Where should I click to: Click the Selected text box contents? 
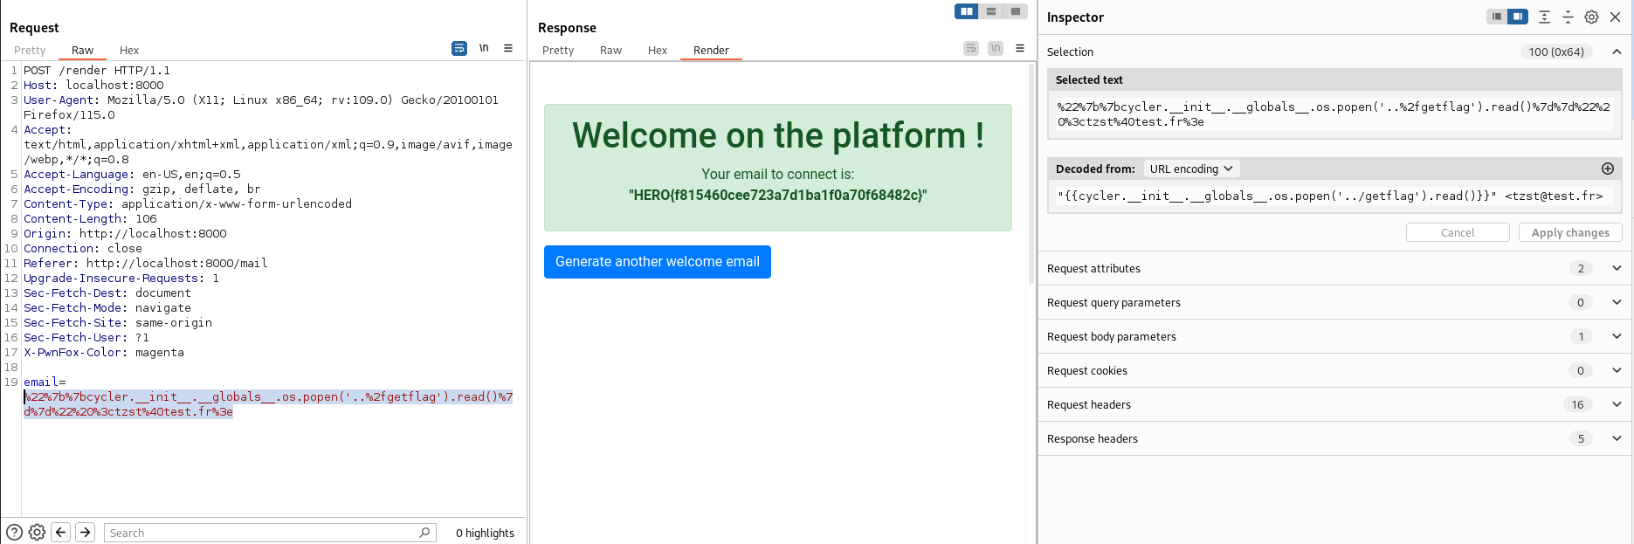pos(1334,114)
